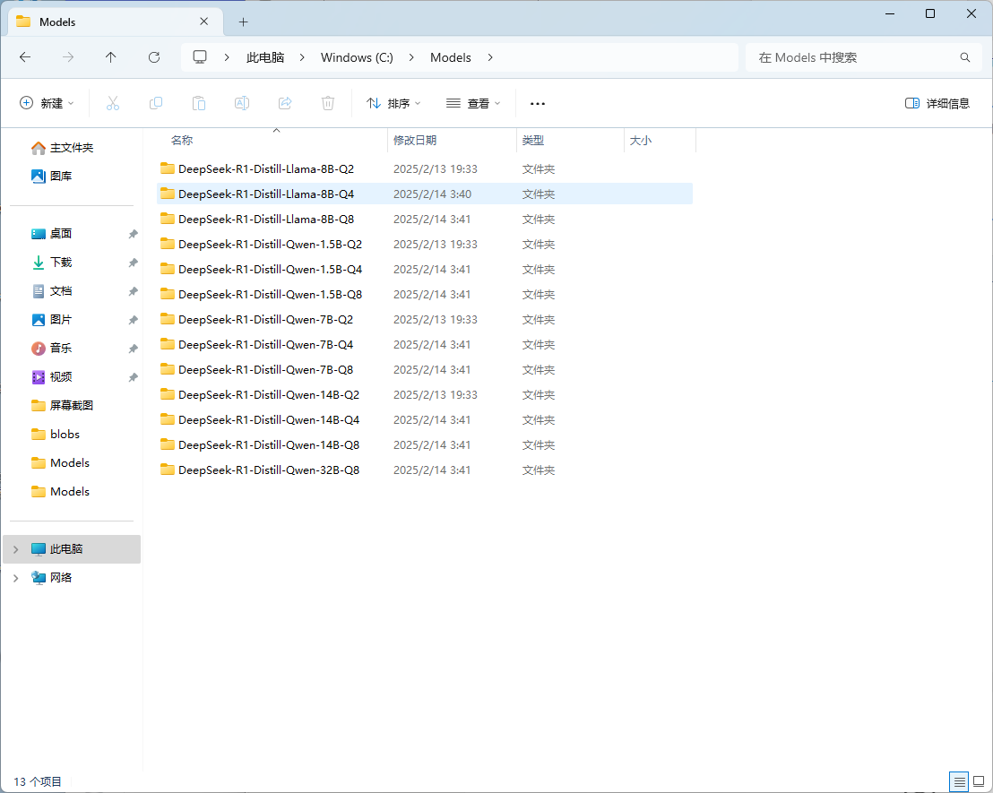Click the Share icon in toolbar
The height and width of the screenshot is (793, 993).
pyautogui.click(x=285, y=103)
